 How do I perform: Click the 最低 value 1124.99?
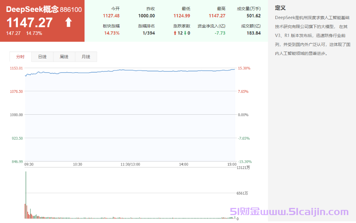pyautogui.click(x=182, y=16)
